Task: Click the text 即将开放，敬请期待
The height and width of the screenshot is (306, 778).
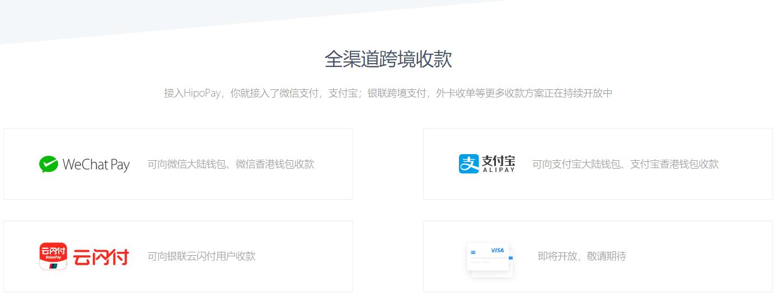Action: 582,256
